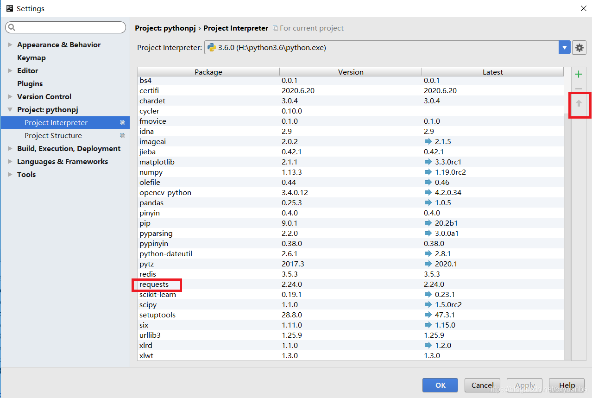Click the green plus install package icon

(579, 74)
